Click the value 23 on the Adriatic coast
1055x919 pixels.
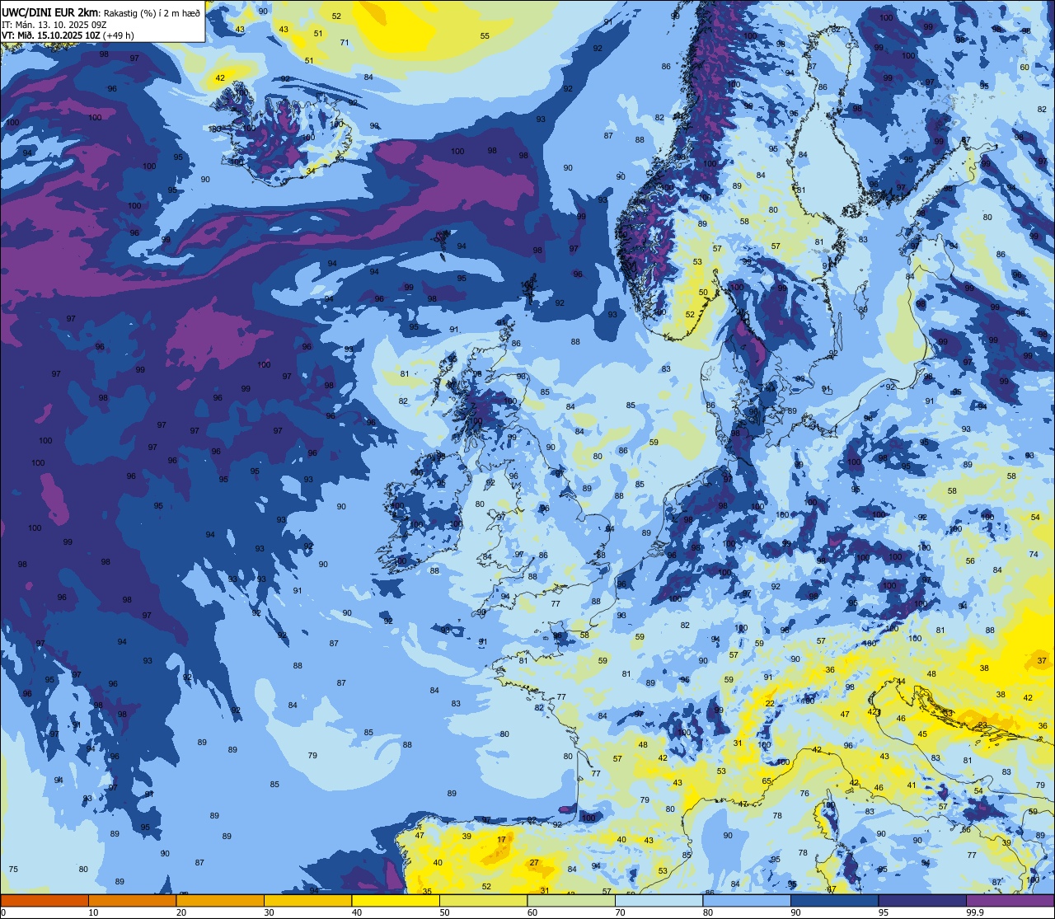[982, 724]
